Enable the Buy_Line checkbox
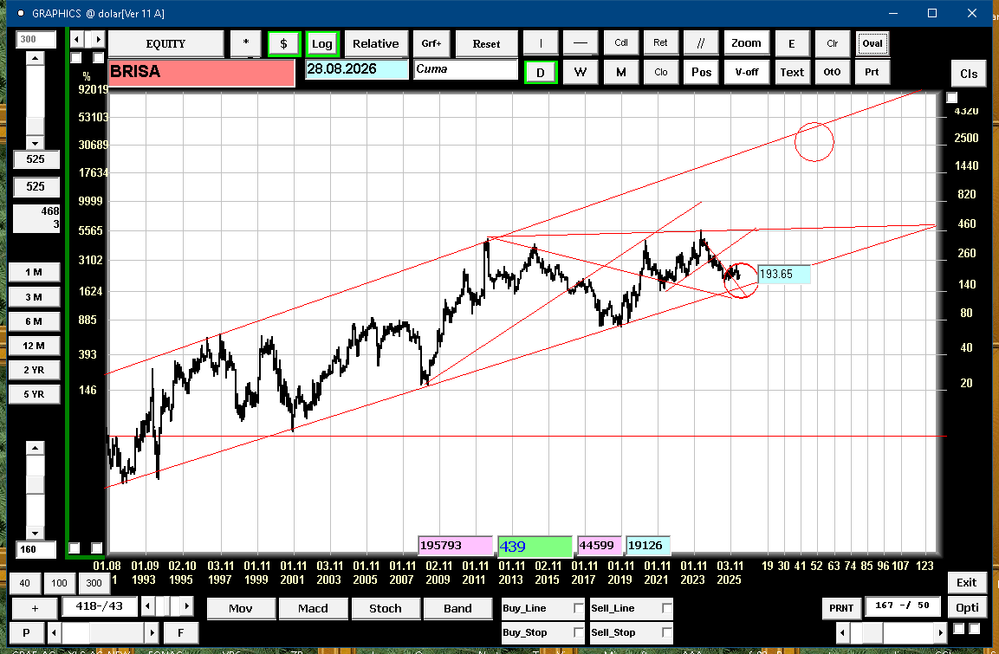 [579, 609]
